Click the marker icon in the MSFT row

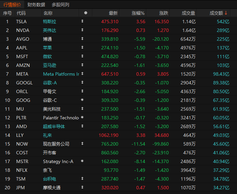pos(82,56)
